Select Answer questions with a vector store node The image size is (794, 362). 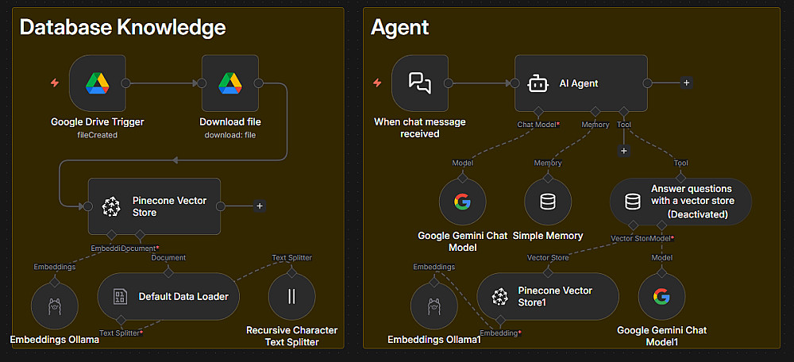click(680, 202)
